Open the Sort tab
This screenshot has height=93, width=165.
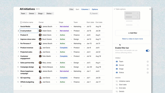(77, 9)
